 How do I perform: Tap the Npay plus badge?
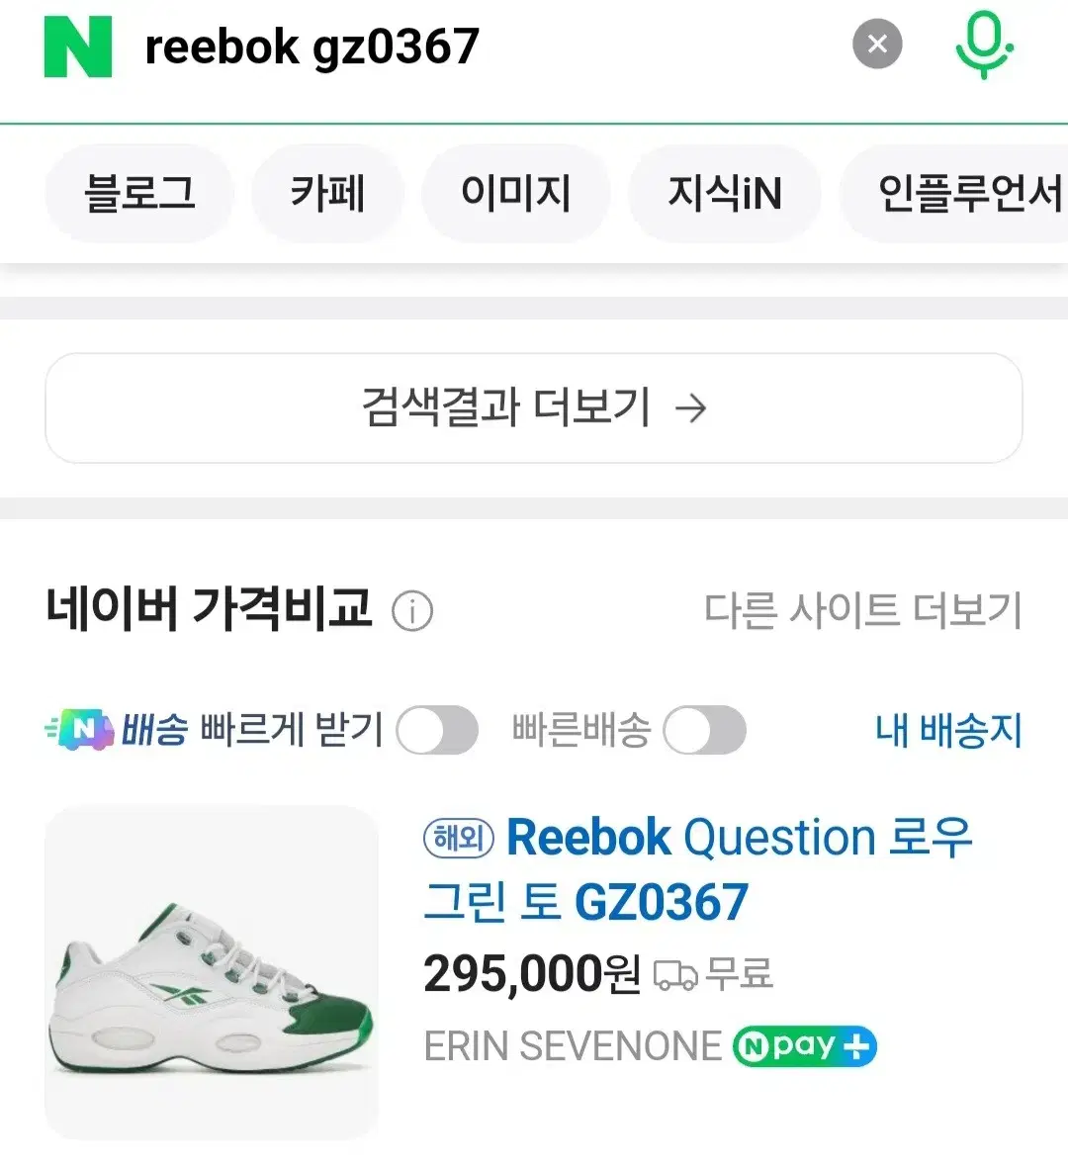click(x=804, y=1046)
